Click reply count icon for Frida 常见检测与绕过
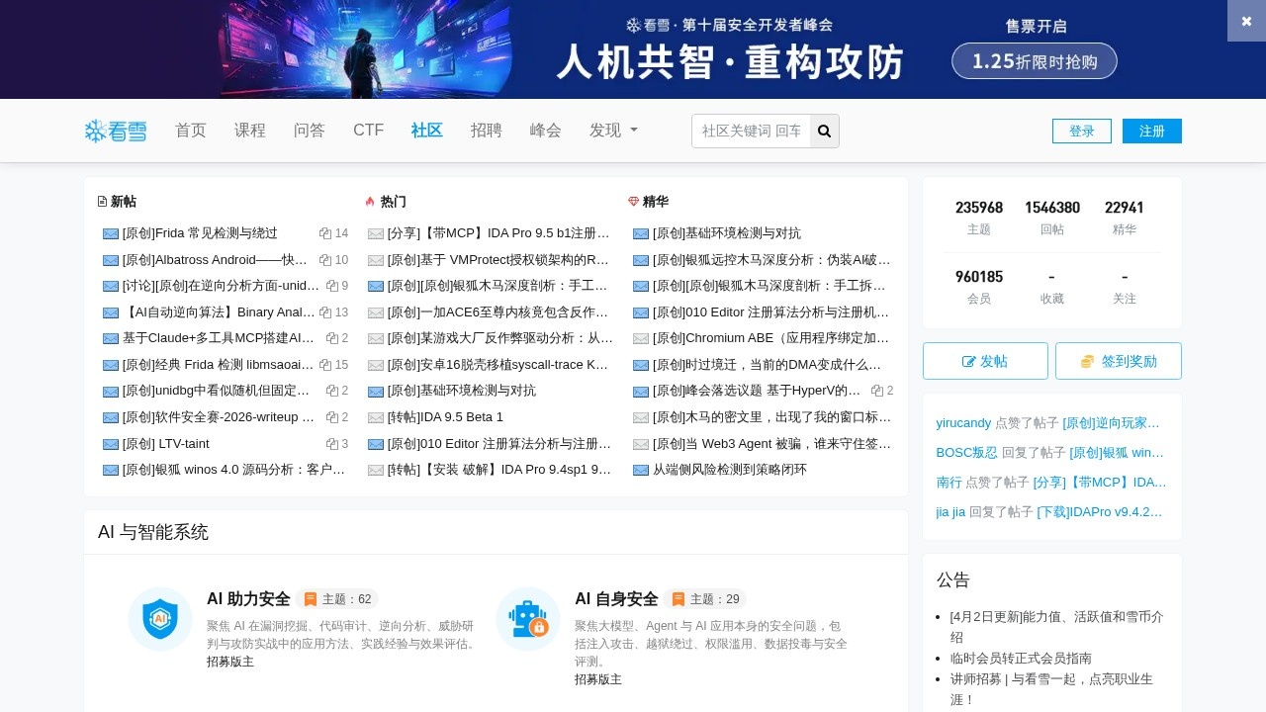 point(325,233)
